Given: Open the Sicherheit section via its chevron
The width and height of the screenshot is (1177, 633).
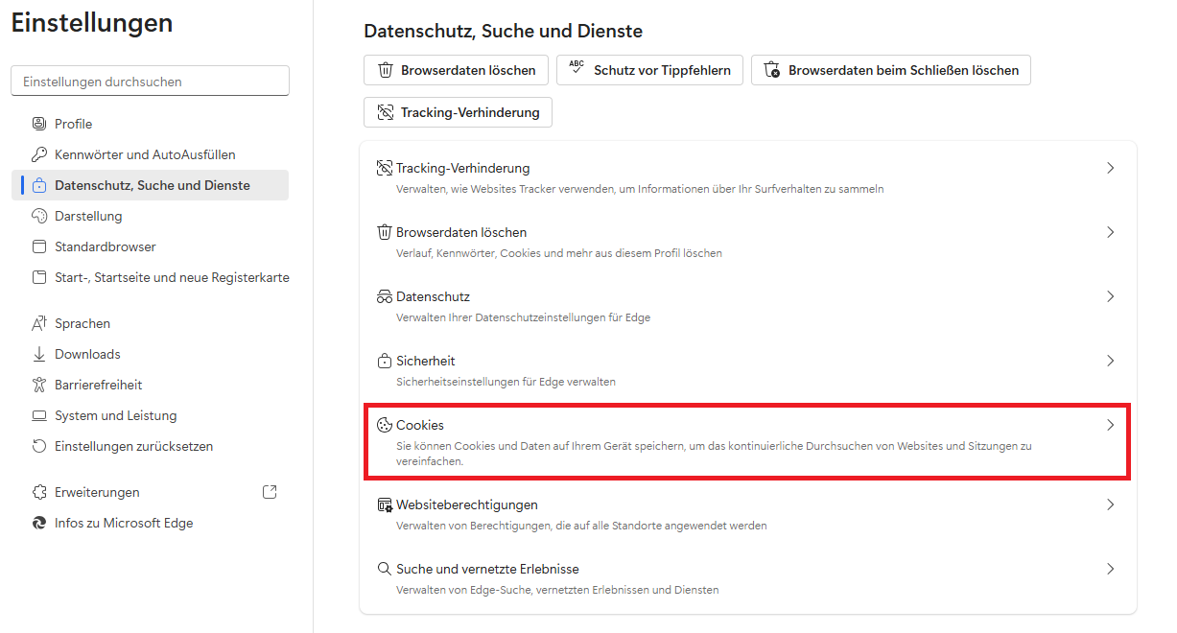Looking at the screenshot, I should pos(1110,361).
